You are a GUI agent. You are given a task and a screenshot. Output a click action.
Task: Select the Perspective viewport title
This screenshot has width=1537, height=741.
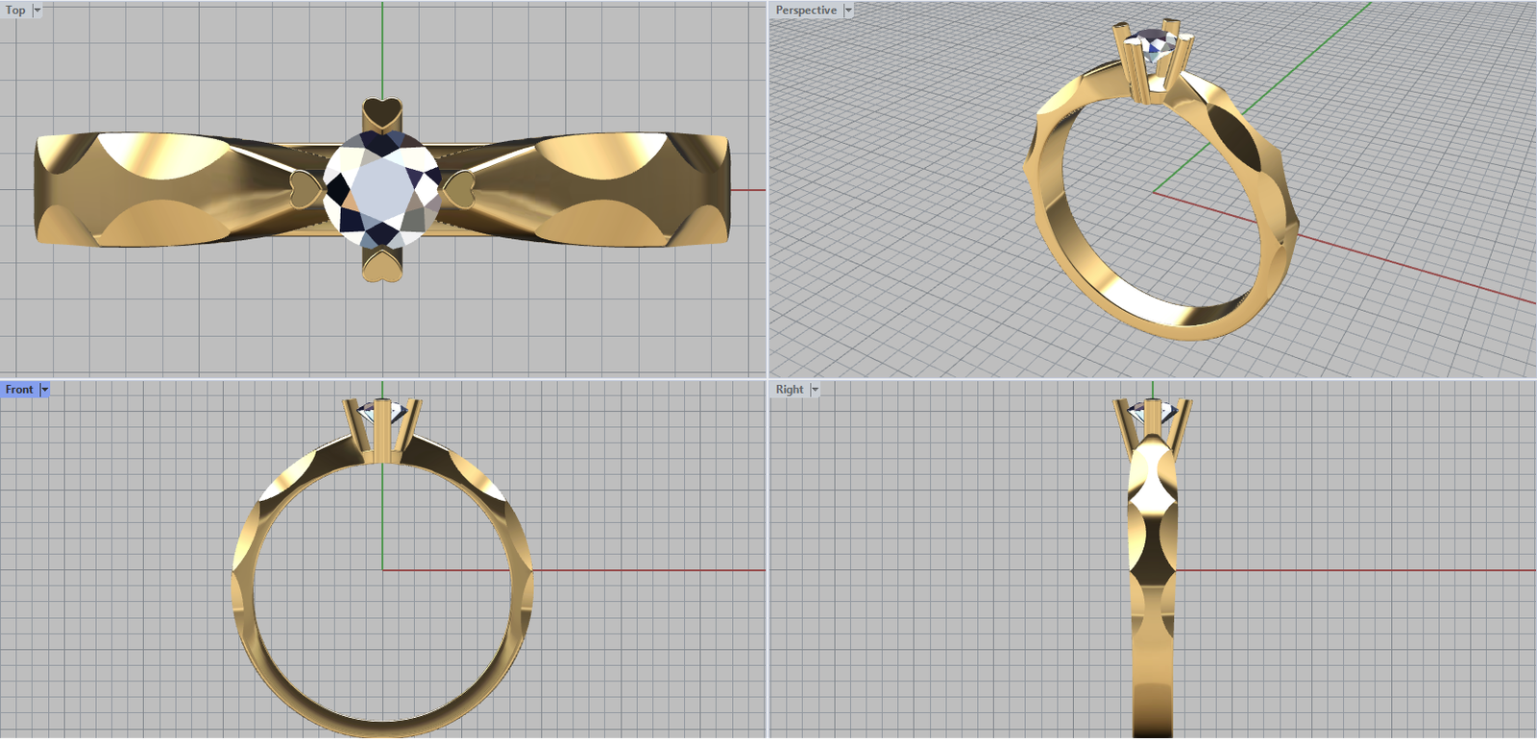(x=806, y=11)
